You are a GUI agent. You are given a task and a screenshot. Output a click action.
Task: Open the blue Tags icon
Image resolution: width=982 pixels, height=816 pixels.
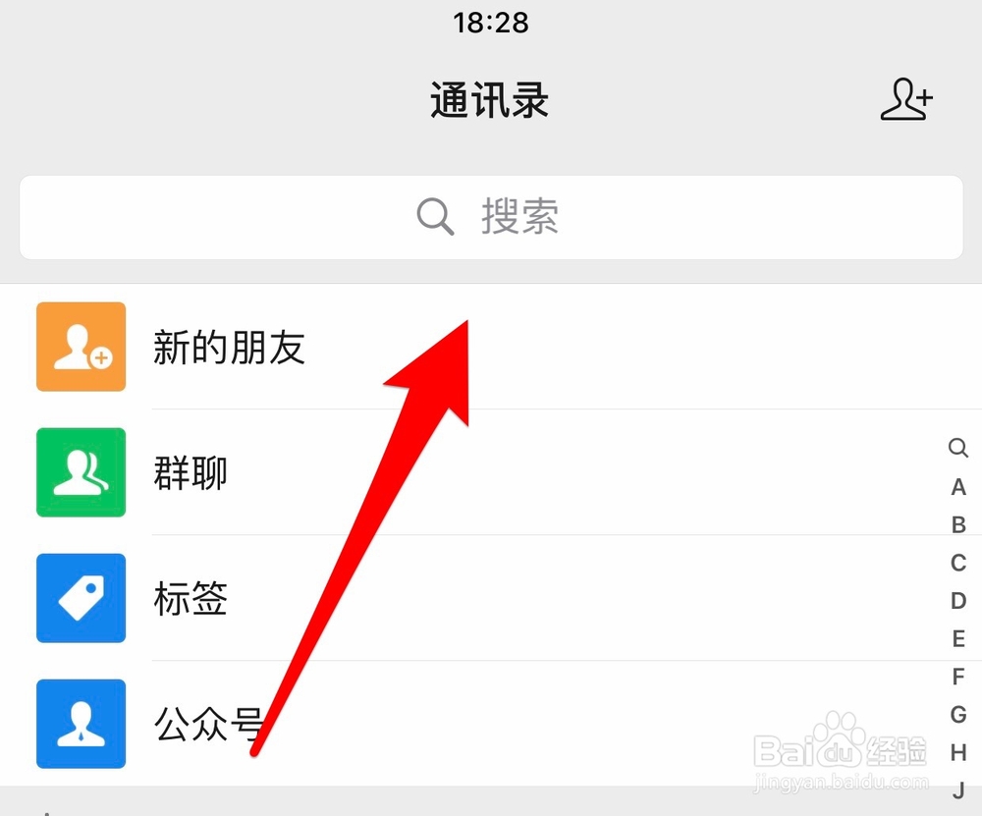(x=81, y=598)
